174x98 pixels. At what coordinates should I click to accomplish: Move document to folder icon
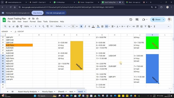pyautogui.click(x=33, y=19)
